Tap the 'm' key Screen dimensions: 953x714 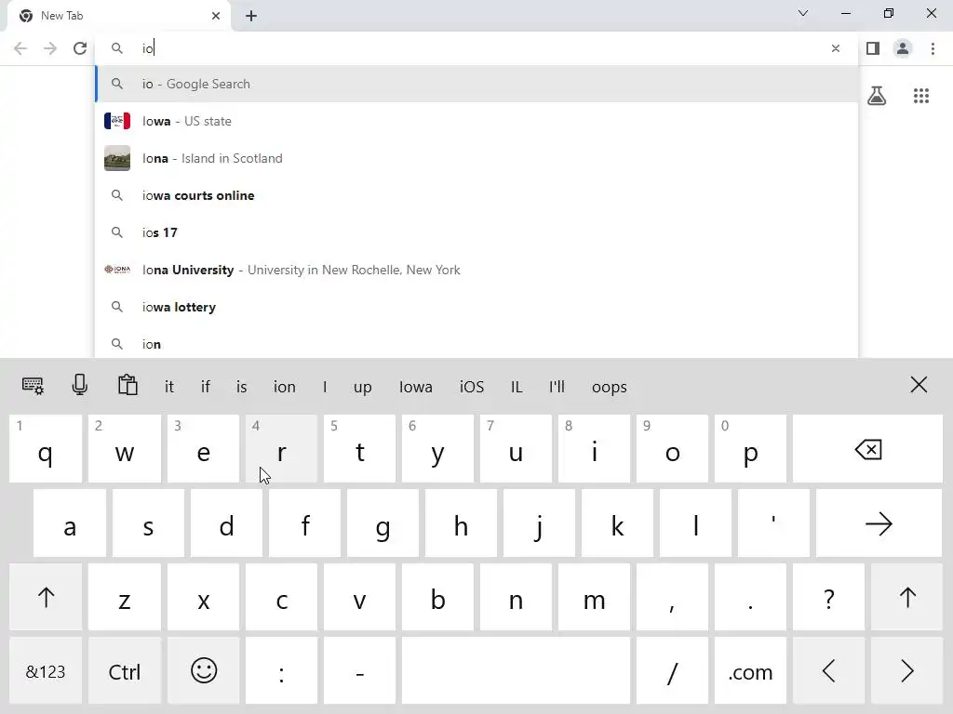click(x=594, y=598)
